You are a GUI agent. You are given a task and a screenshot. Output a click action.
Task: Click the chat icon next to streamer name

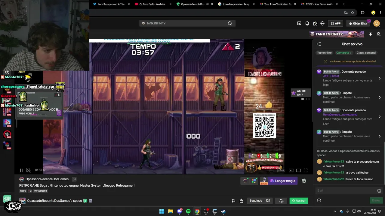[74, 179]
